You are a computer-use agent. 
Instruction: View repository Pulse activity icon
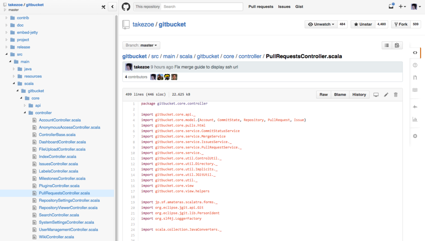point(415,107)
